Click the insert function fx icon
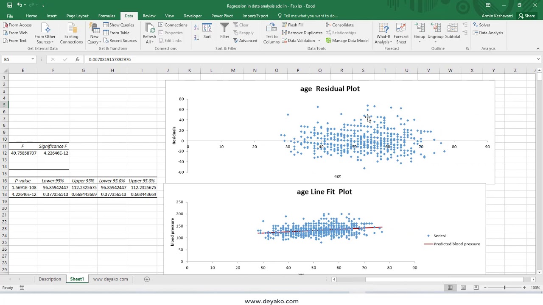 click(77, 59)
